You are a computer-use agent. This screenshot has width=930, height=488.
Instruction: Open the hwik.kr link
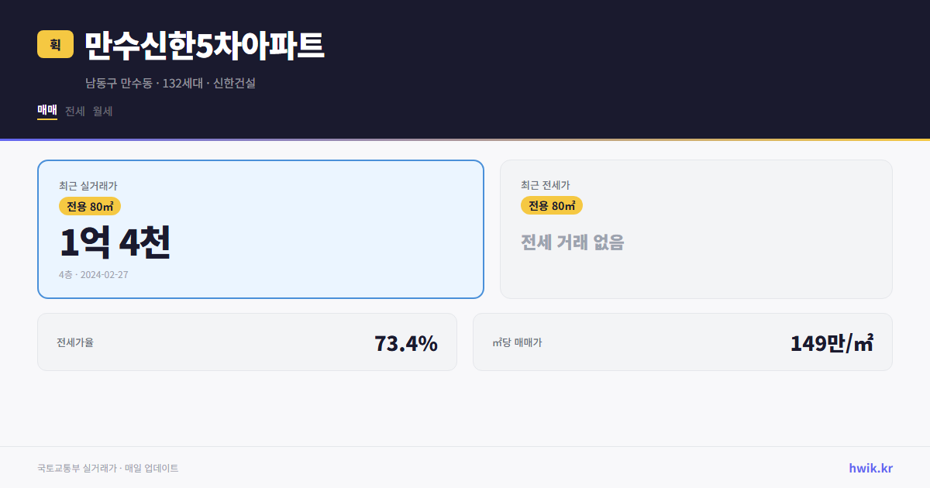click(x=870, y=468)
